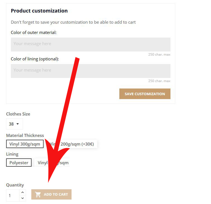Click into the lining color text field

[x=91, y=71]
